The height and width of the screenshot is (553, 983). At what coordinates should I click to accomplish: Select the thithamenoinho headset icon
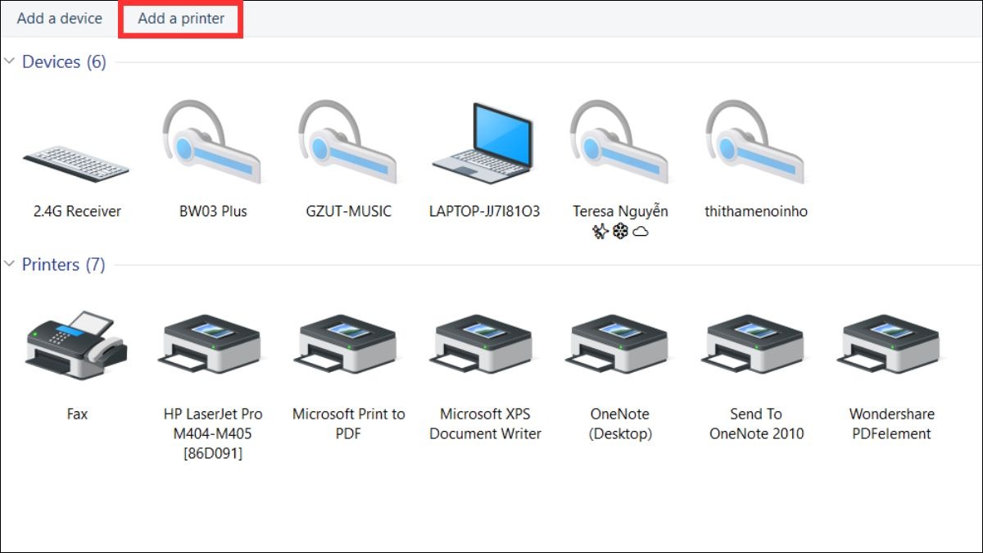(756, 142)
